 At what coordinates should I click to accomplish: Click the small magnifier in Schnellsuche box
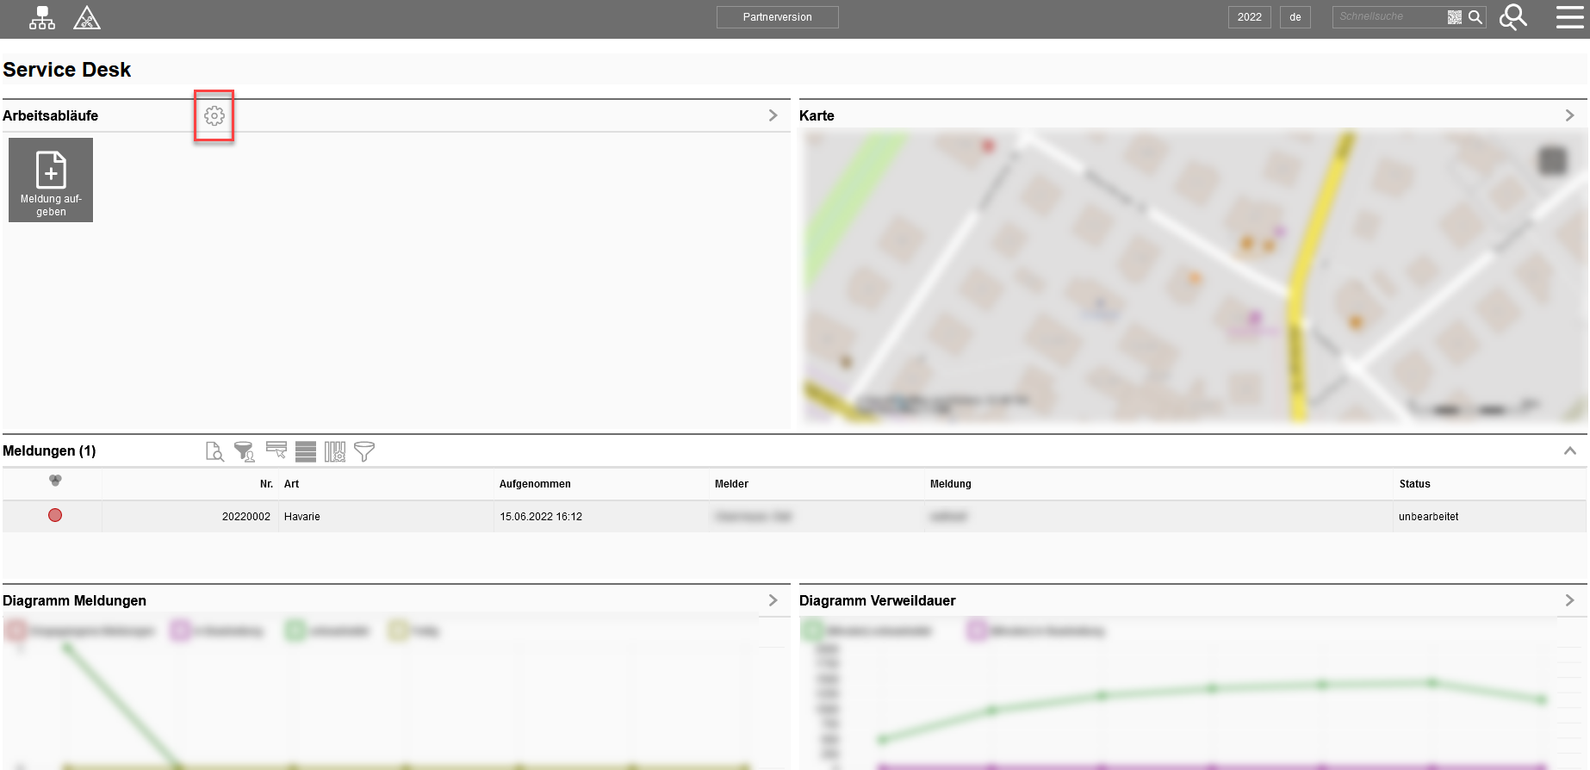(1475, 17)
